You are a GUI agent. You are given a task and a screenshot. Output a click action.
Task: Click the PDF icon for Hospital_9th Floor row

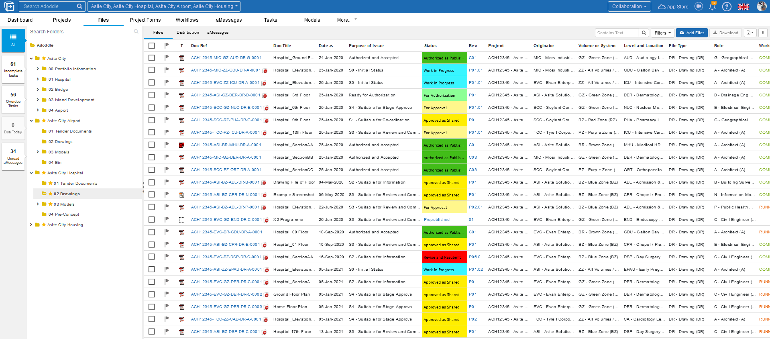(x=182, y=120)
